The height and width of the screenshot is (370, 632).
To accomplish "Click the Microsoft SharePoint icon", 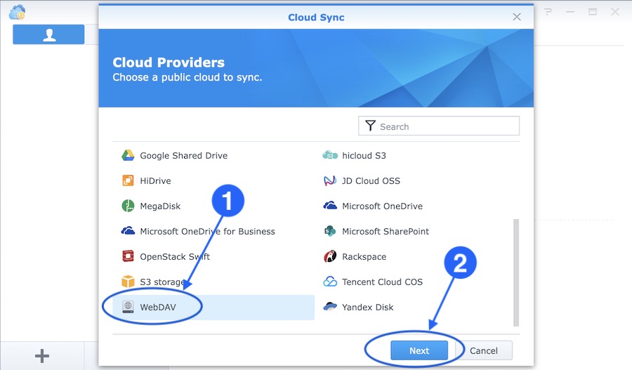I will tap(330, 231).
